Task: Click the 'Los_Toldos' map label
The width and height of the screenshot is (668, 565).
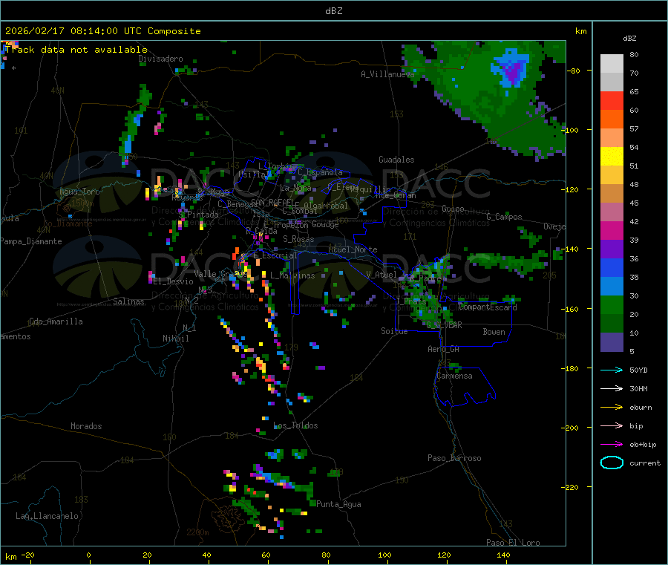Action: tap(295, 425)
